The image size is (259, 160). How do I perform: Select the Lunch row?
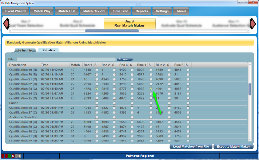tap(127, 103)
